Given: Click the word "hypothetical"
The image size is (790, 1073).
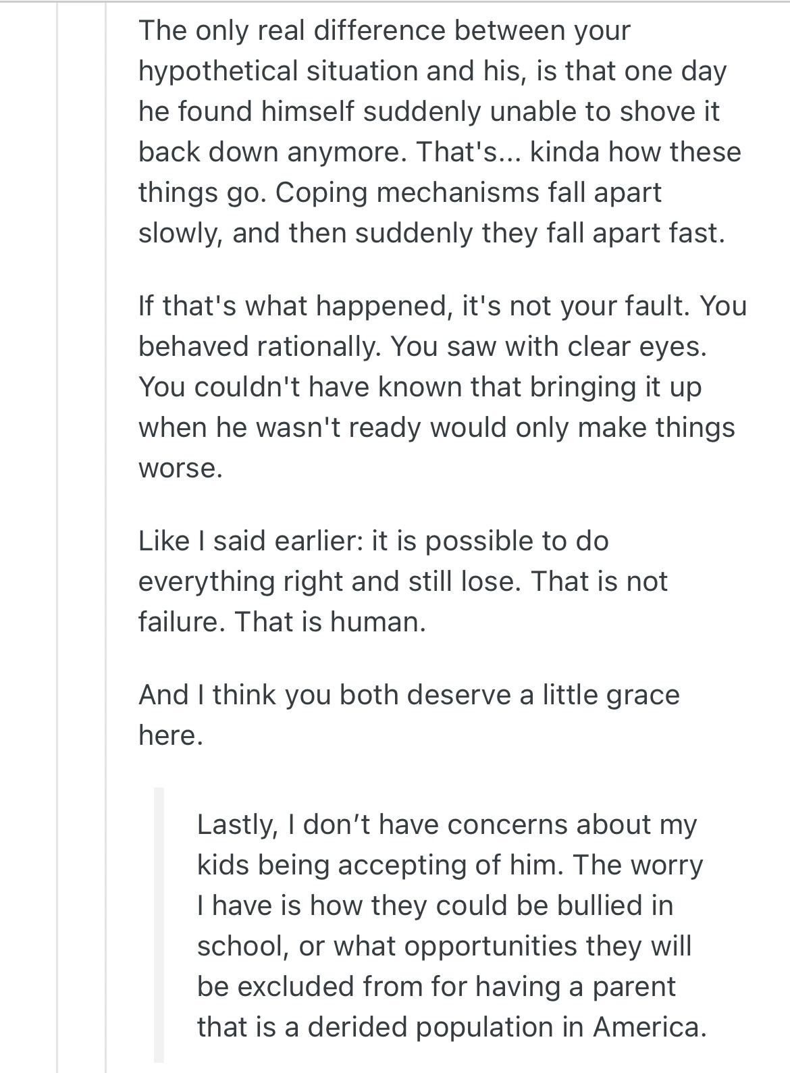Looking at the screenshot, I should click(217, 71).
